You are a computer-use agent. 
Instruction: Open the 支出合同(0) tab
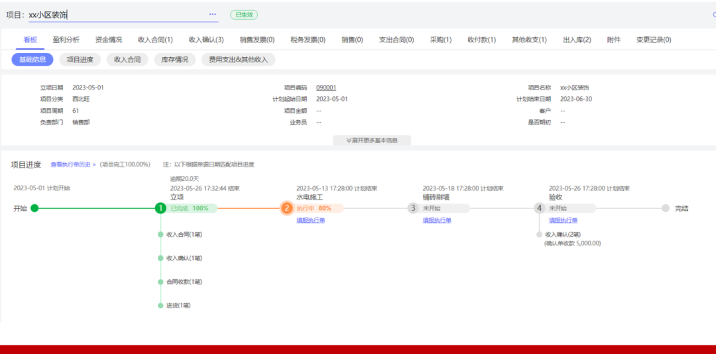pyautogui.click(x=396, y=40)
